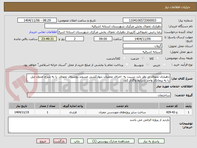The height and width of the screenshot is (148, 197).
Task: Click the جزئیات اطلاعات نیاز page title
Action: [x=177, y=7]
